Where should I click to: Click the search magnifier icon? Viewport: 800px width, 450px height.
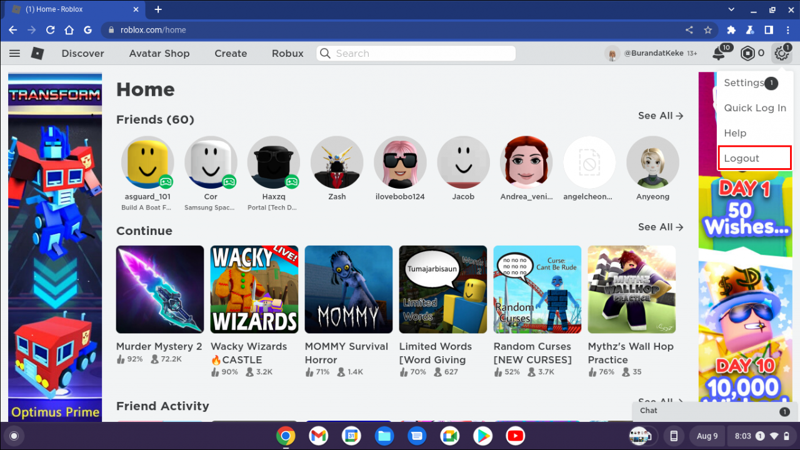click(x=325, y=53)
